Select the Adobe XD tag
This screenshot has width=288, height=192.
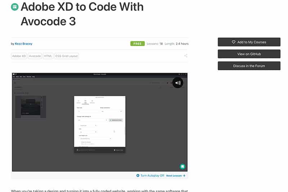(x=19, y=56)
